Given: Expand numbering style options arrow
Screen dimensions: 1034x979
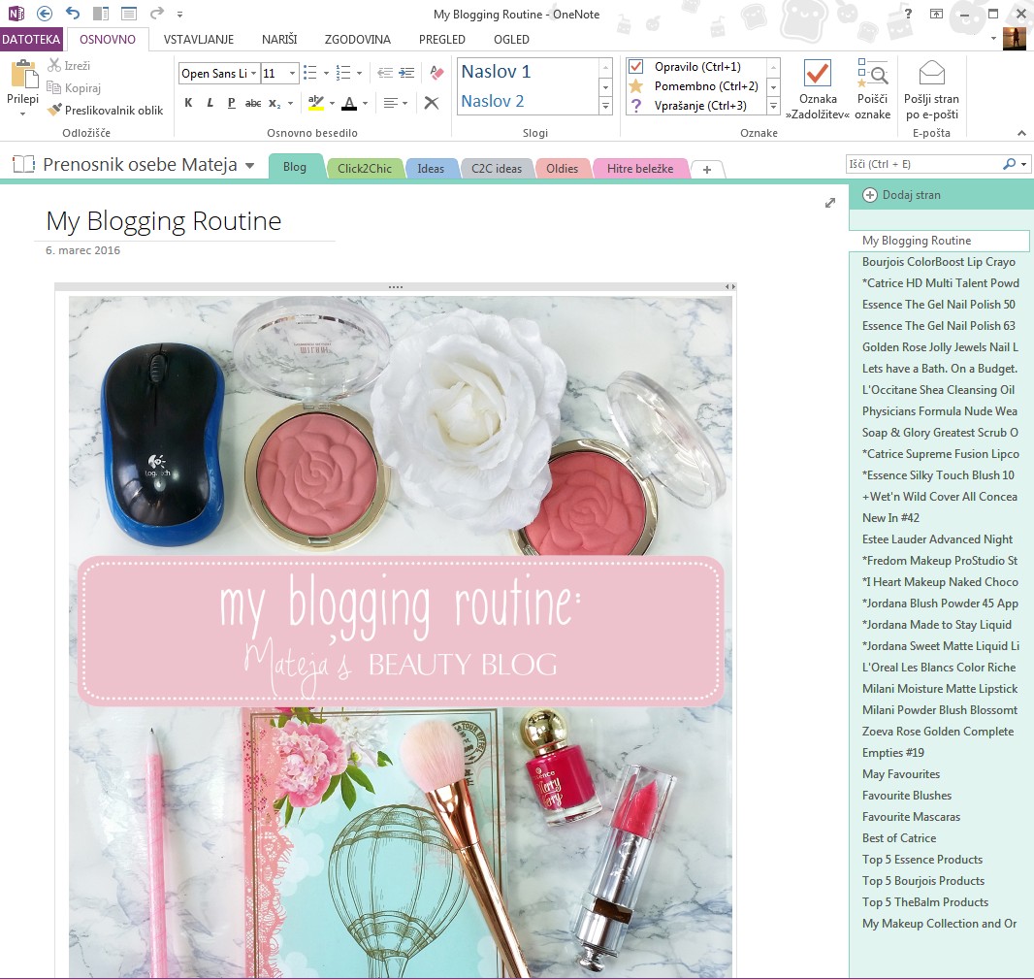Looking at the screenshot, I should (x=360, y=73).
